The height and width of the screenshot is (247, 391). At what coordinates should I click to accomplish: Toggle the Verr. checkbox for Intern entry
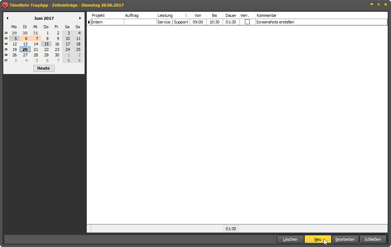click(247, 22)
